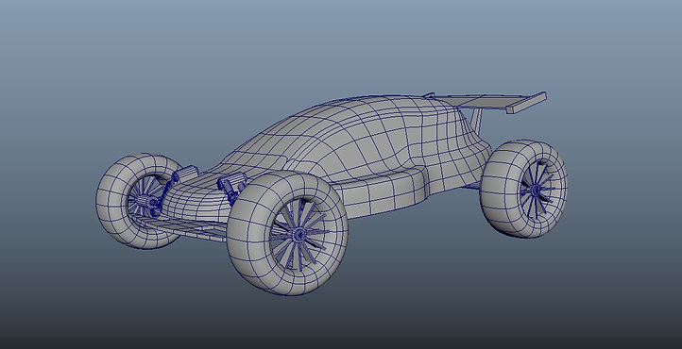Viewport: 682px width, 349px height.
Task: Click the spoiler wing's end plate tip
Action: 527,103
